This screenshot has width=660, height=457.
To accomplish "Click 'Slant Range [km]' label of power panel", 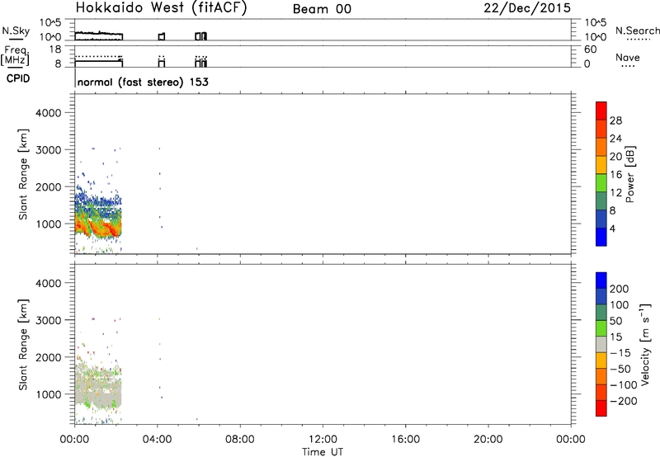I will [23, 174].
